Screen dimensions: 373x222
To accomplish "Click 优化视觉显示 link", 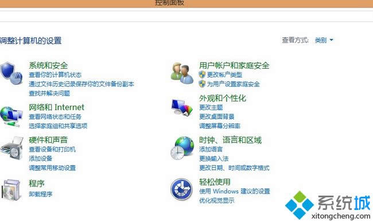I will click(217, 200).
